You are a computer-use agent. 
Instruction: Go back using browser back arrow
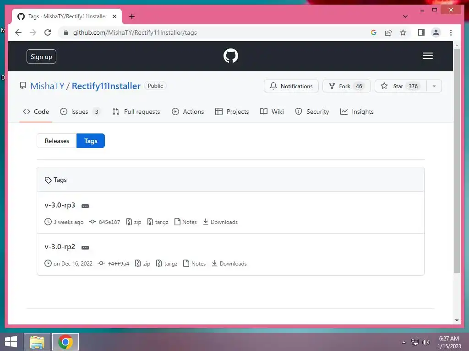point(18,32)
